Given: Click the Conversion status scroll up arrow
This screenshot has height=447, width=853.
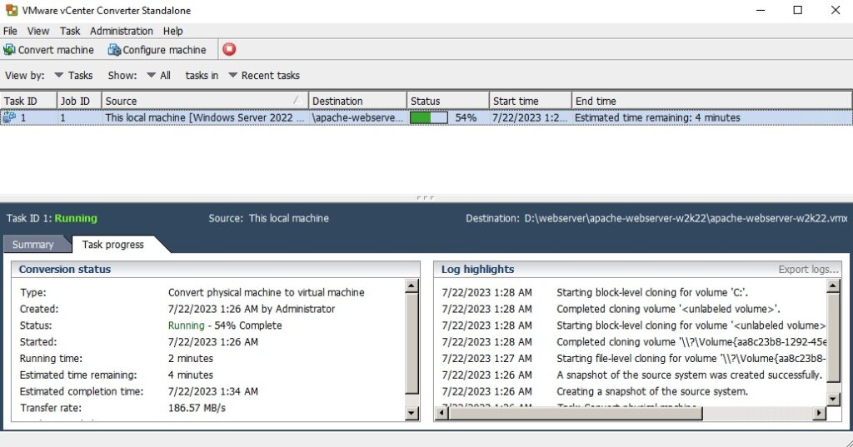Looking at the screenshot, I should tap(412, 286).
